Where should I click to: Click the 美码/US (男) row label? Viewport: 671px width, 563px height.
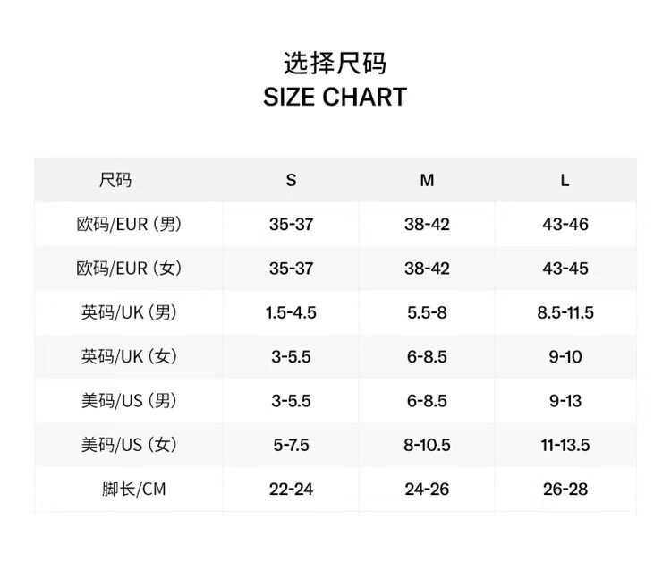click(x=129, y=400)
